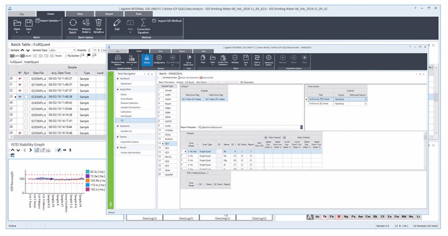Toggle QC Check checkbox for Al analyte

coord(242,165)
